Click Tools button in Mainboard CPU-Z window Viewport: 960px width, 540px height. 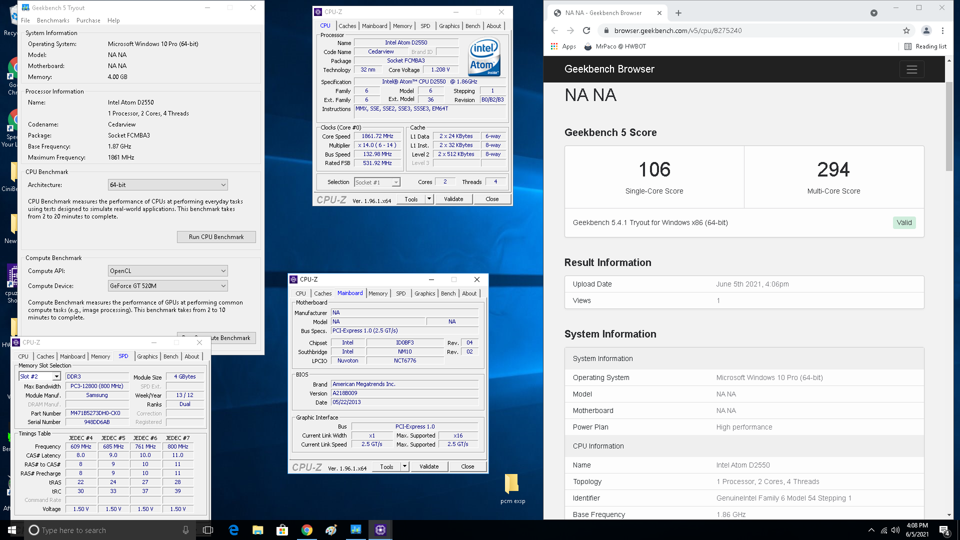coord(386,466)
